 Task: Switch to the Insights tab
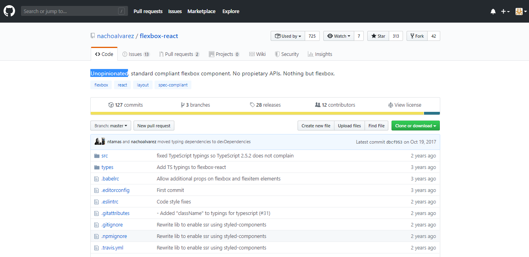pyautogui.click(x=320, y=54)
